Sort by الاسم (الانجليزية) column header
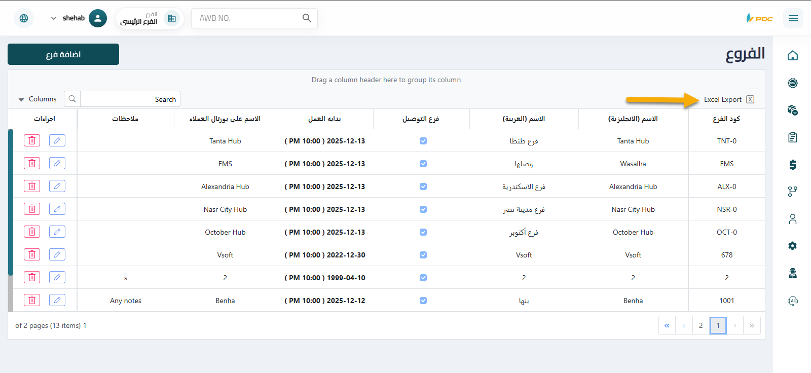Screen dimensions: 811x373 click(x=633, y=119)
